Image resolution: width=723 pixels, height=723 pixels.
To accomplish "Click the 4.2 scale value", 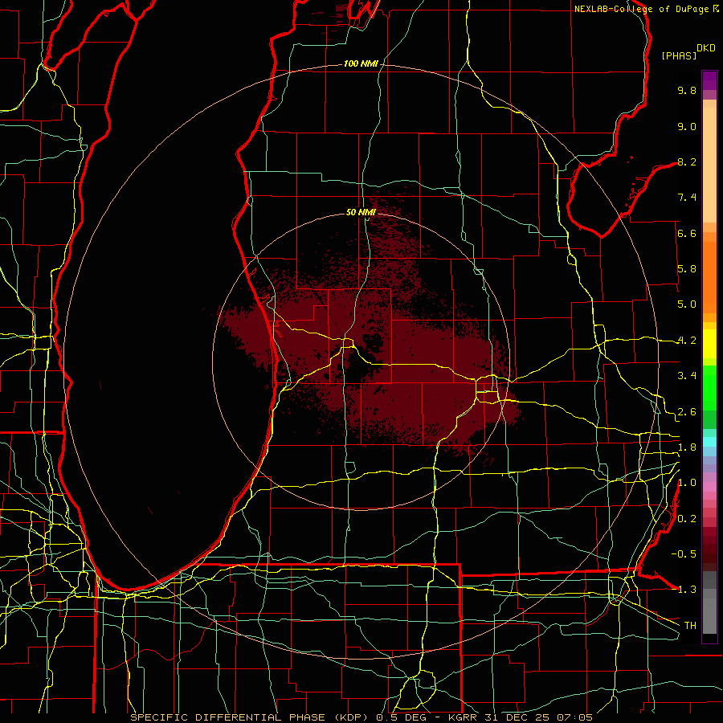I will pyautogui.click(x=687, y=341).
